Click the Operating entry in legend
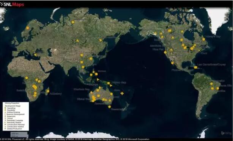 click(x=11, y=108)
